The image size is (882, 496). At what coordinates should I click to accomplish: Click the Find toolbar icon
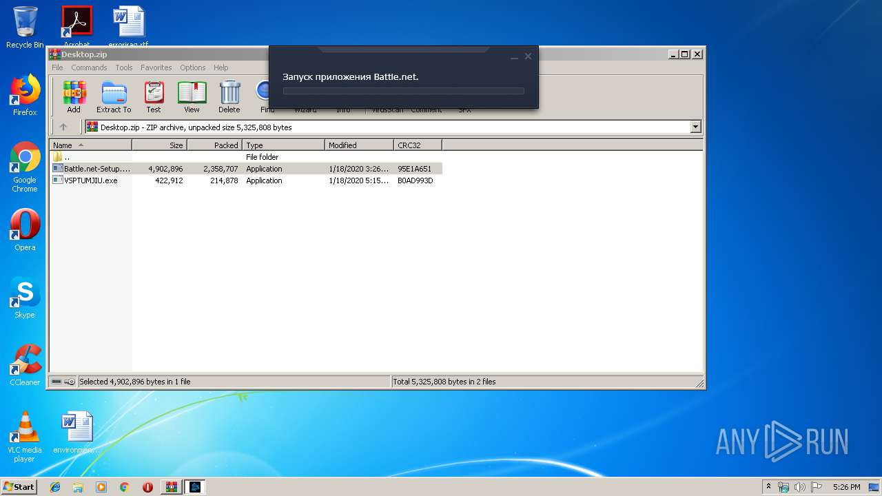point(263,96)
